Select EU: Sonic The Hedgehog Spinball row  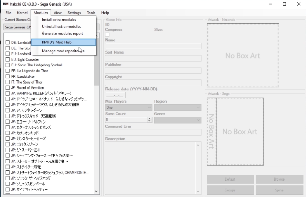[x=37, y=65]
